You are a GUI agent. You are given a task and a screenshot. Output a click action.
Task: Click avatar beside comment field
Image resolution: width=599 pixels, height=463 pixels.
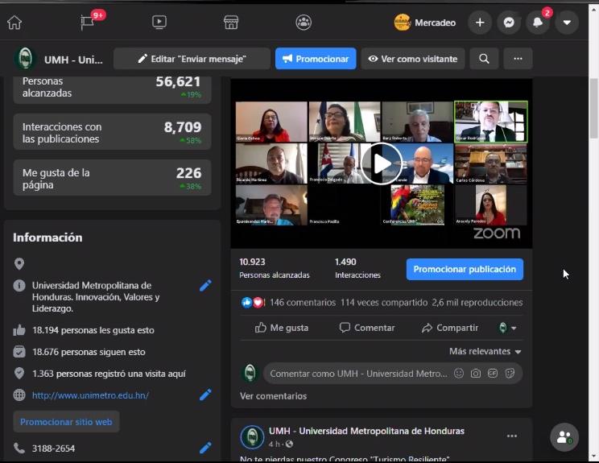(250, 374)
